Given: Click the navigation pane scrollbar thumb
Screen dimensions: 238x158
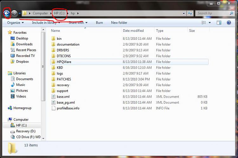Looking at the screenshot, I should [43, 66].
